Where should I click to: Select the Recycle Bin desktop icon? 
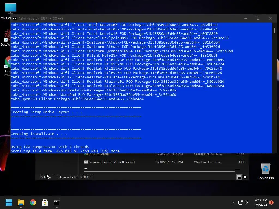coord(265,171)
